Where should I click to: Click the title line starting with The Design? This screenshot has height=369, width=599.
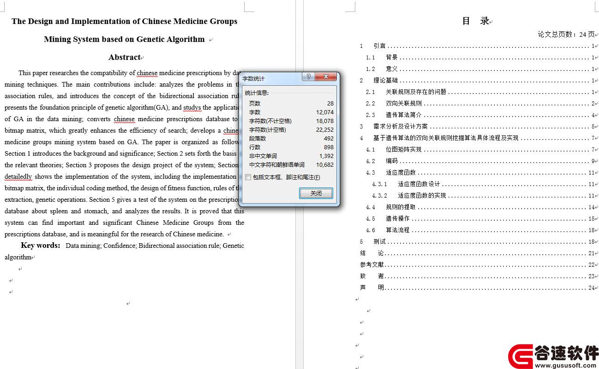125,21
